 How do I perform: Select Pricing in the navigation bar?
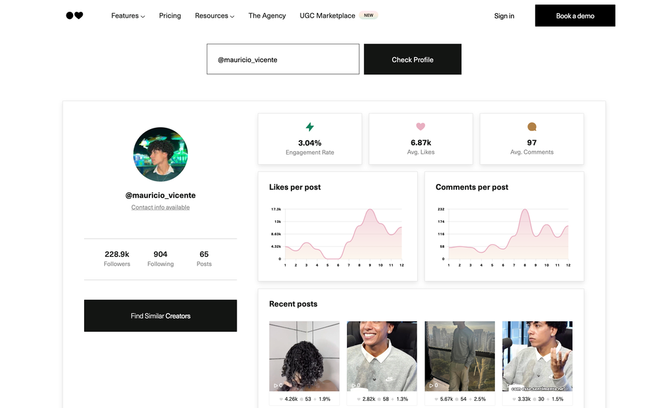point(170,16)
